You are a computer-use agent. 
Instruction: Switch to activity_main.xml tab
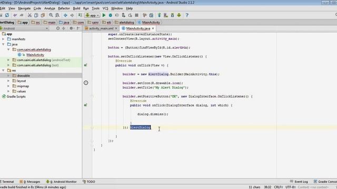tap(101, 28)
